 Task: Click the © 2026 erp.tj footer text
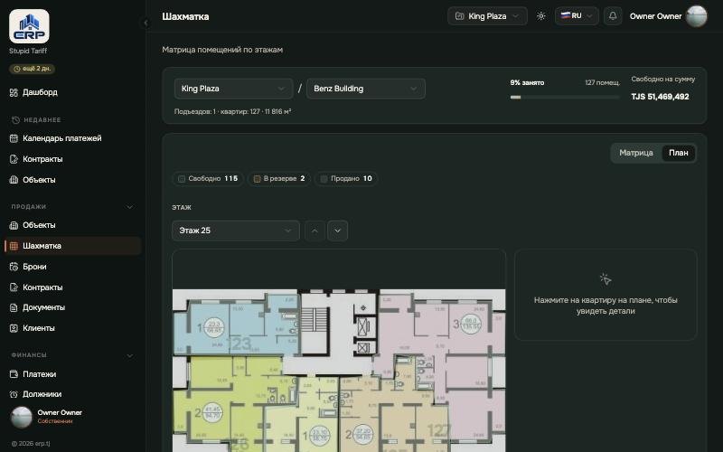coord(31,444)
